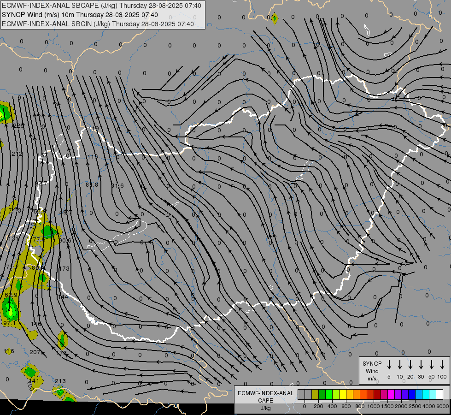Click the 97.1 value on the map
The image size is (451, 415).
[10, 323]
